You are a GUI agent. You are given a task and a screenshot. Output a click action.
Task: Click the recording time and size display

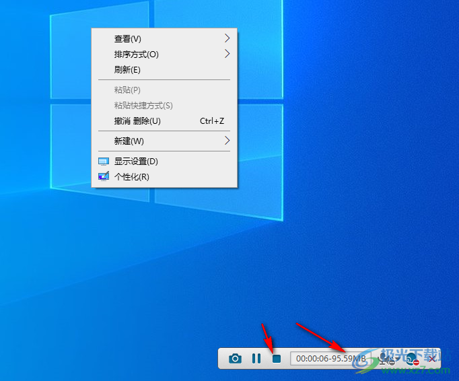coord(330,359)
